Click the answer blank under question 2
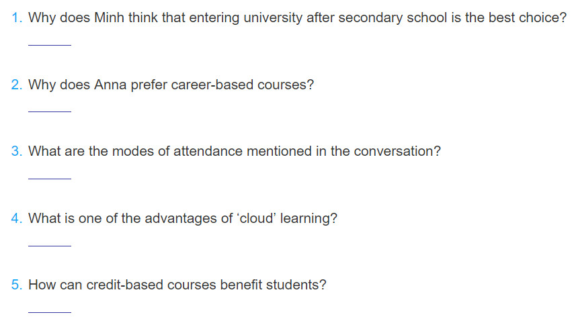The height and width of the screenshot is (325, 574). tap(50, 111)
